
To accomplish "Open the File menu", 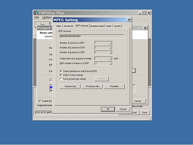I will [x=37, y=17].
